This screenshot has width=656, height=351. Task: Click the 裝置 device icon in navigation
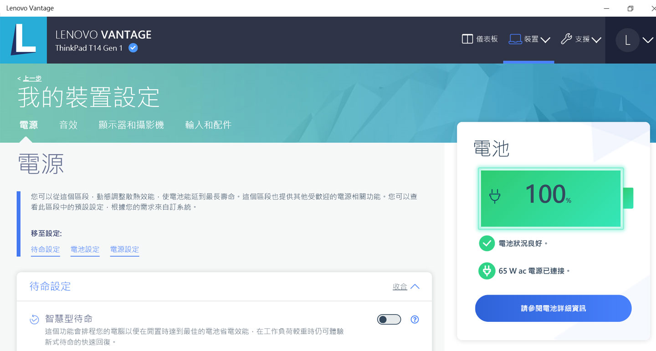click(x=515, y=39)
